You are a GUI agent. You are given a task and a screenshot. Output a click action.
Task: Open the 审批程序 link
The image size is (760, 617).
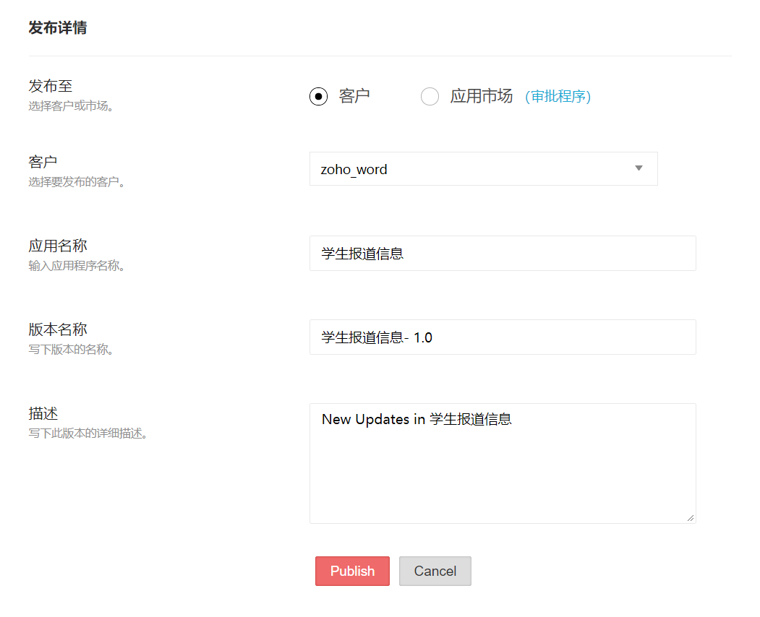click(558, 97)
